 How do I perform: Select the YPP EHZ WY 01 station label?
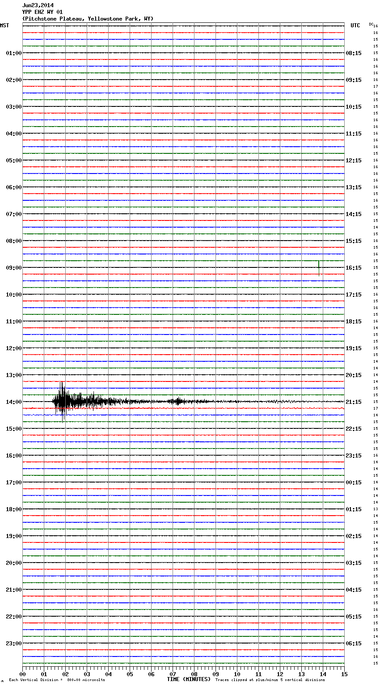tap(42, 12)
